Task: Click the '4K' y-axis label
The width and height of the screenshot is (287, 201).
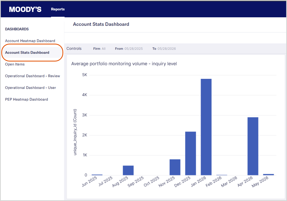Action: tap(85, 95)
